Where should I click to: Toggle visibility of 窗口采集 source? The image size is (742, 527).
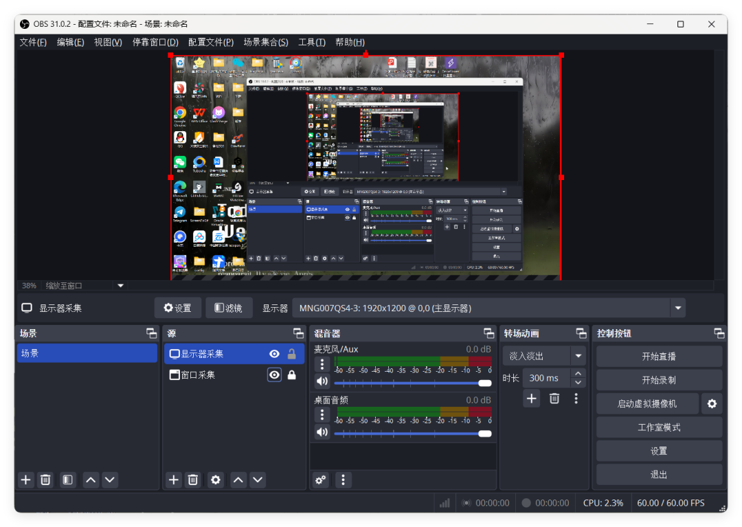(274, 374)
